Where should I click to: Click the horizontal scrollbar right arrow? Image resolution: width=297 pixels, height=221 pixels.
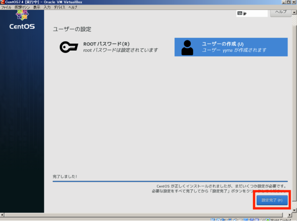coord(289,215)
